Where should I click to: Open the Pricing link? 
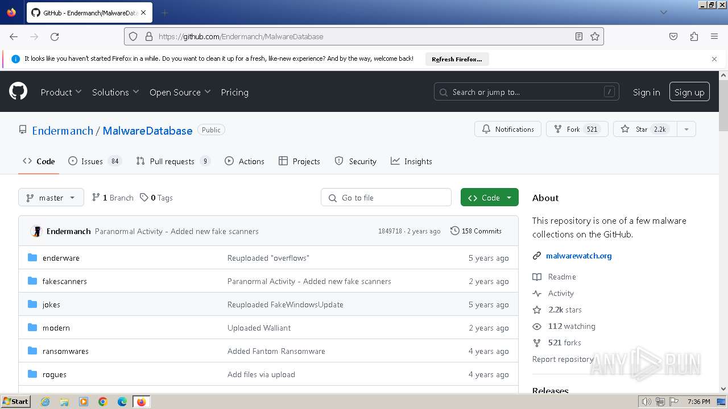click(x=234, y=92)
